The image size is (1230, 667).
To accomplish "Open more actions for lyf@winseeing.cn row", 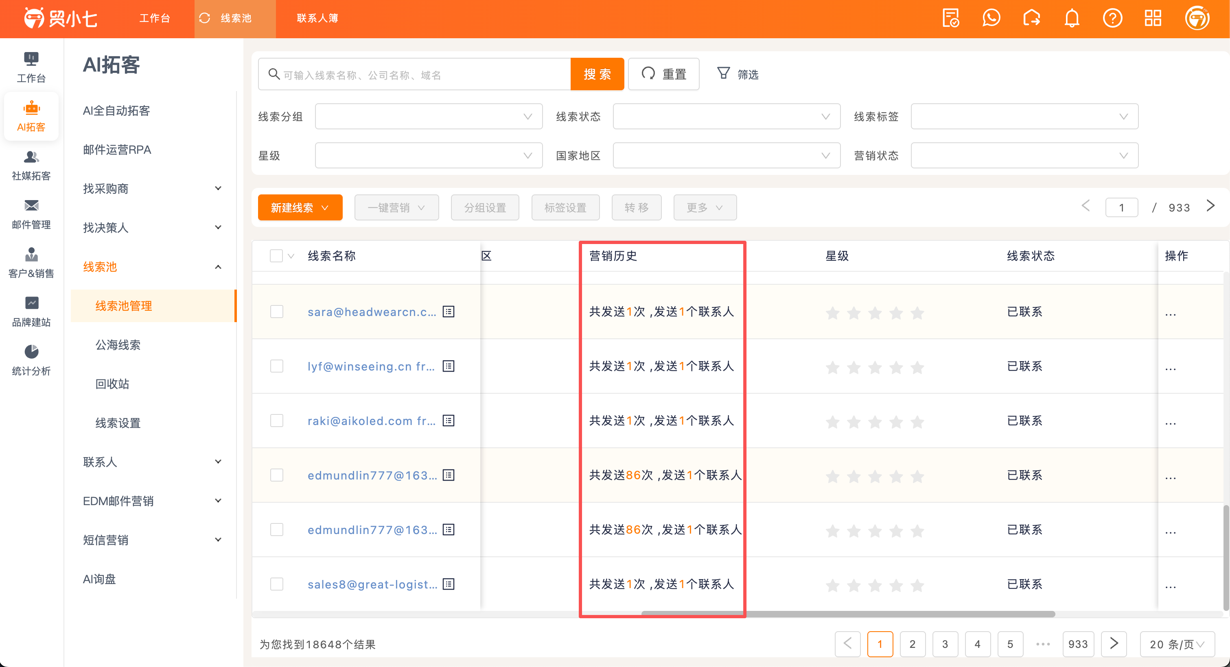I will click(1170, 368).
